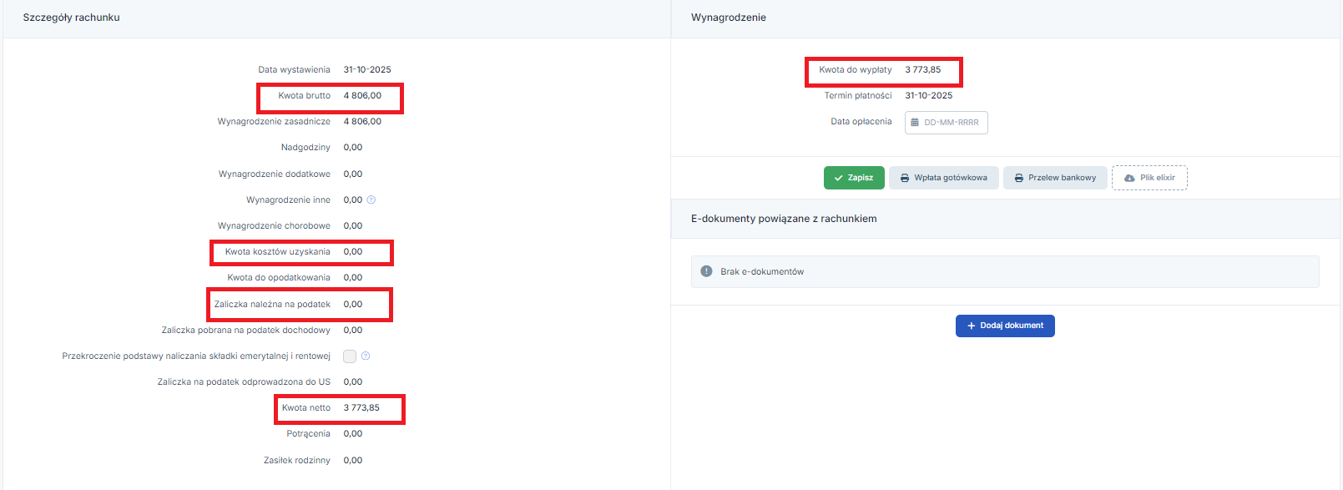Focus the Data opłacenia date input
The width and height of the screenshot is (1343, 490).
pos(952,123)
